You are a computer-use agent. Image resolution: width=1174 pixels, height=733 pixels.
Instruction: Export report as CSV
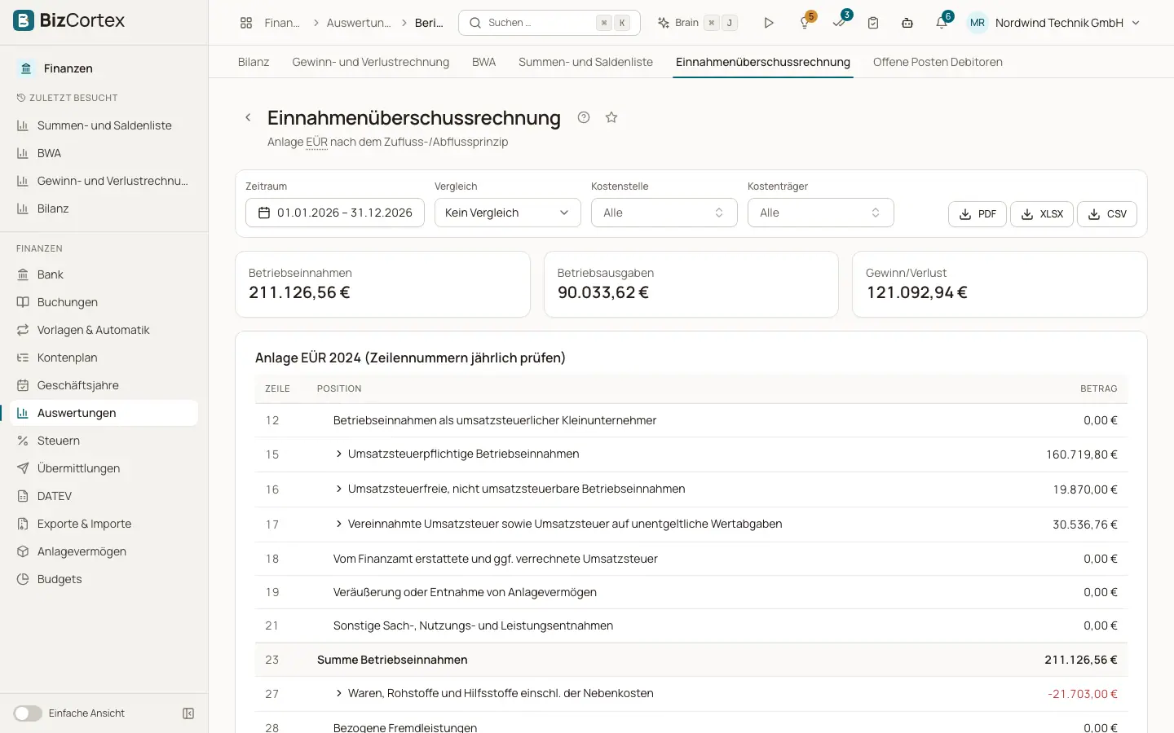1106,214
